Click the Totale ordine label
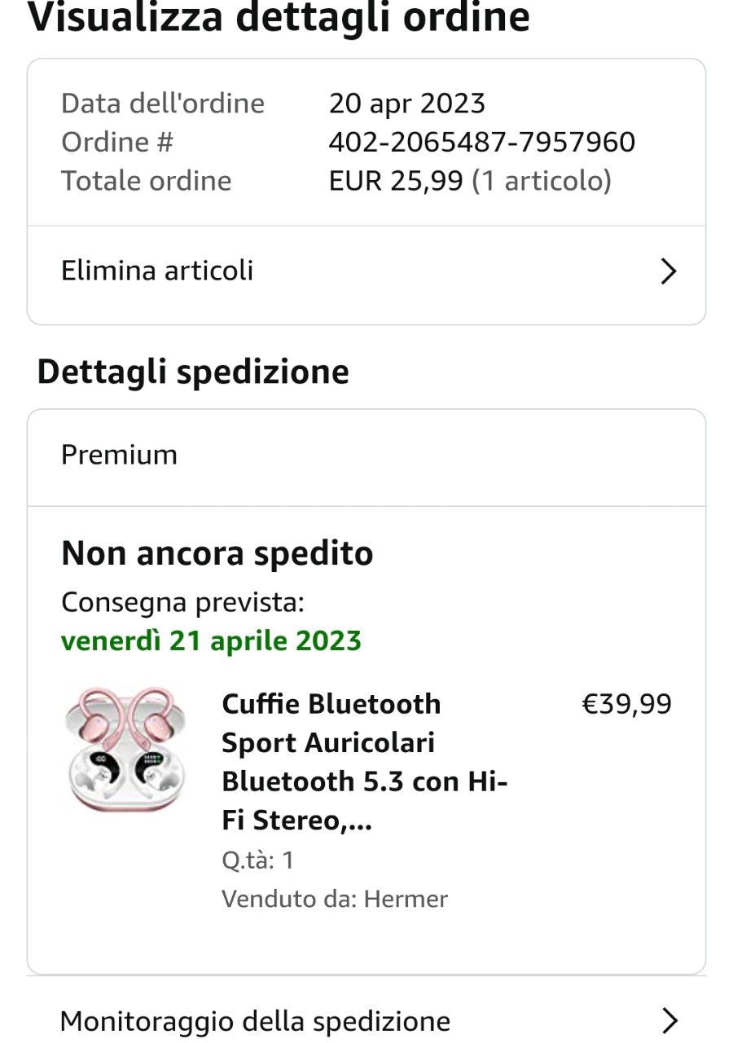 point(147,181)
